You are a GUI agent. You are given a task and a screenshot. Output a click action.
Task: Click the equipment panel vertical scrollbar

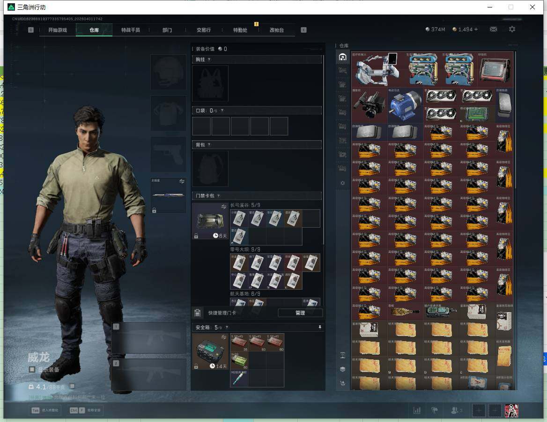[x=324, y=150]
